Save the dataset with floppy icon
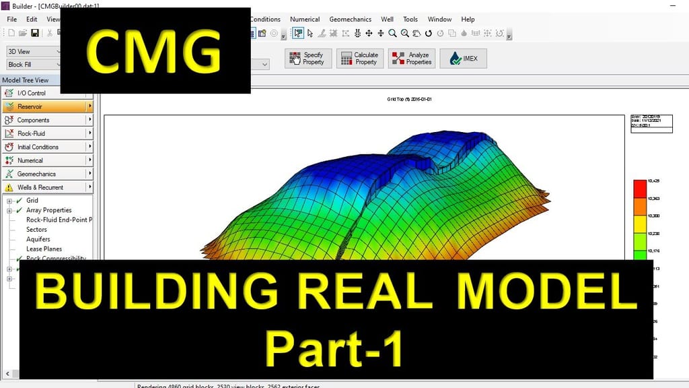The width and height of the screenshot is (689, 388). coord(35,33)
